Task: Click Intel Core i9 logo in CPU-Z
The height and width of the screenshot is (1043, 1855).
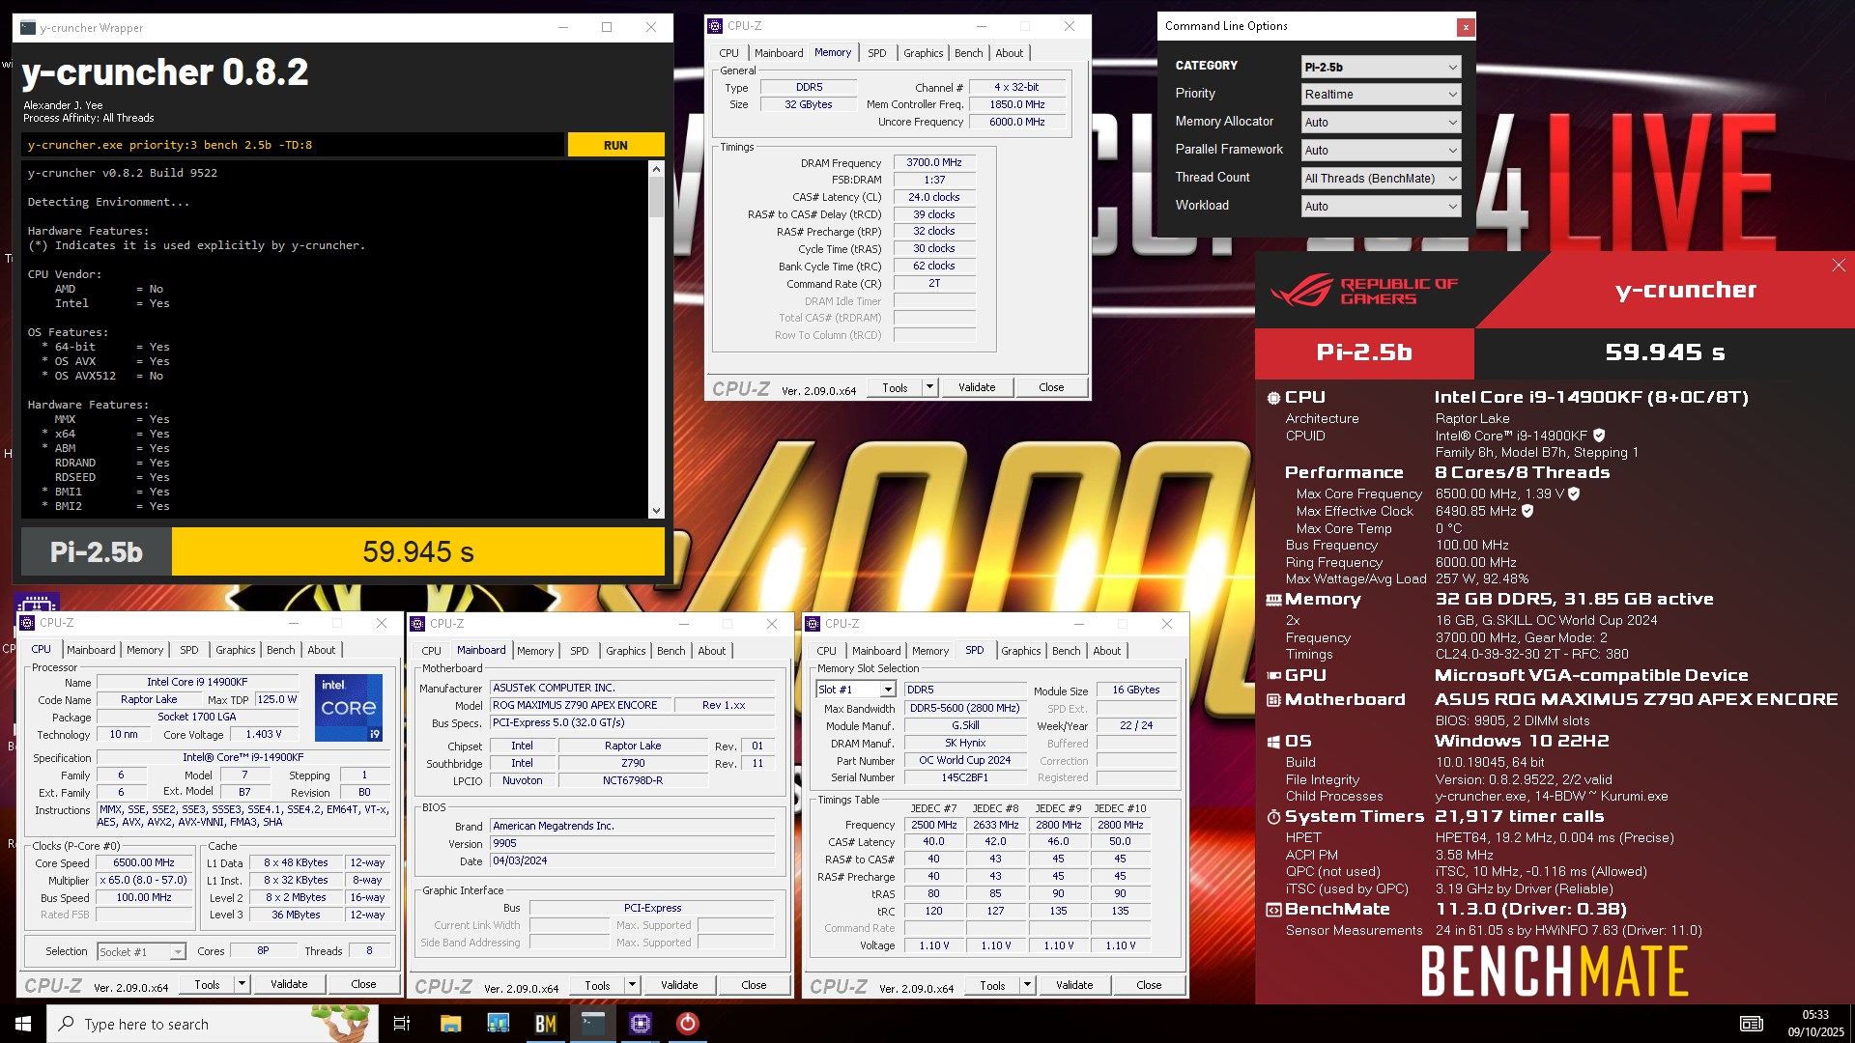Action: coord(349,708)
